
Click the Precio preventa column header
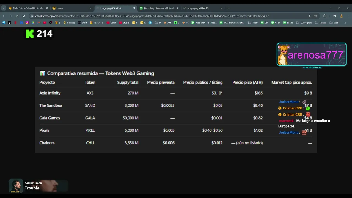point(161,82)
